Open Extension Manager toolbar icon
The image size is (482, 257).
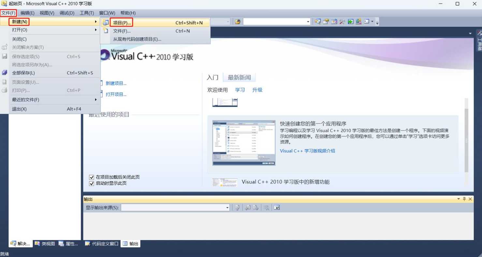pyautogui.click(x=358, y=22)
